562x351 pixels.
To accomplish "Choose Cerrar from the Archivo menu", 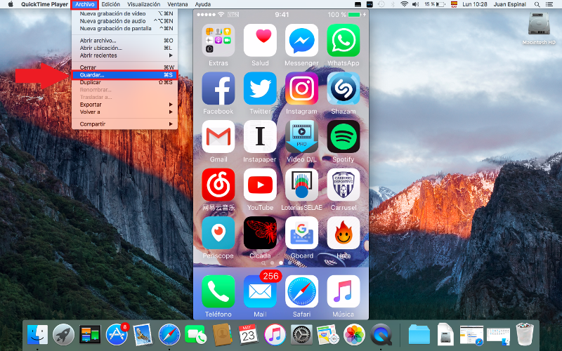I will pos(124,67).
